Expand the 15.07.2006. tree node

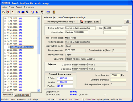point(5,21)
